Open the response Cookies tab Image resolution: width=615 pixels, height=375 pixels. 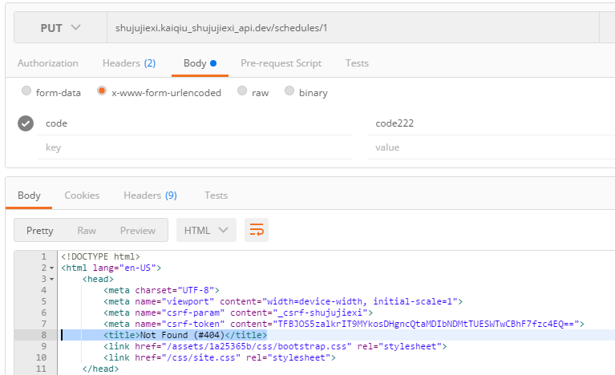pyautogui.click(x=82, y=196)
